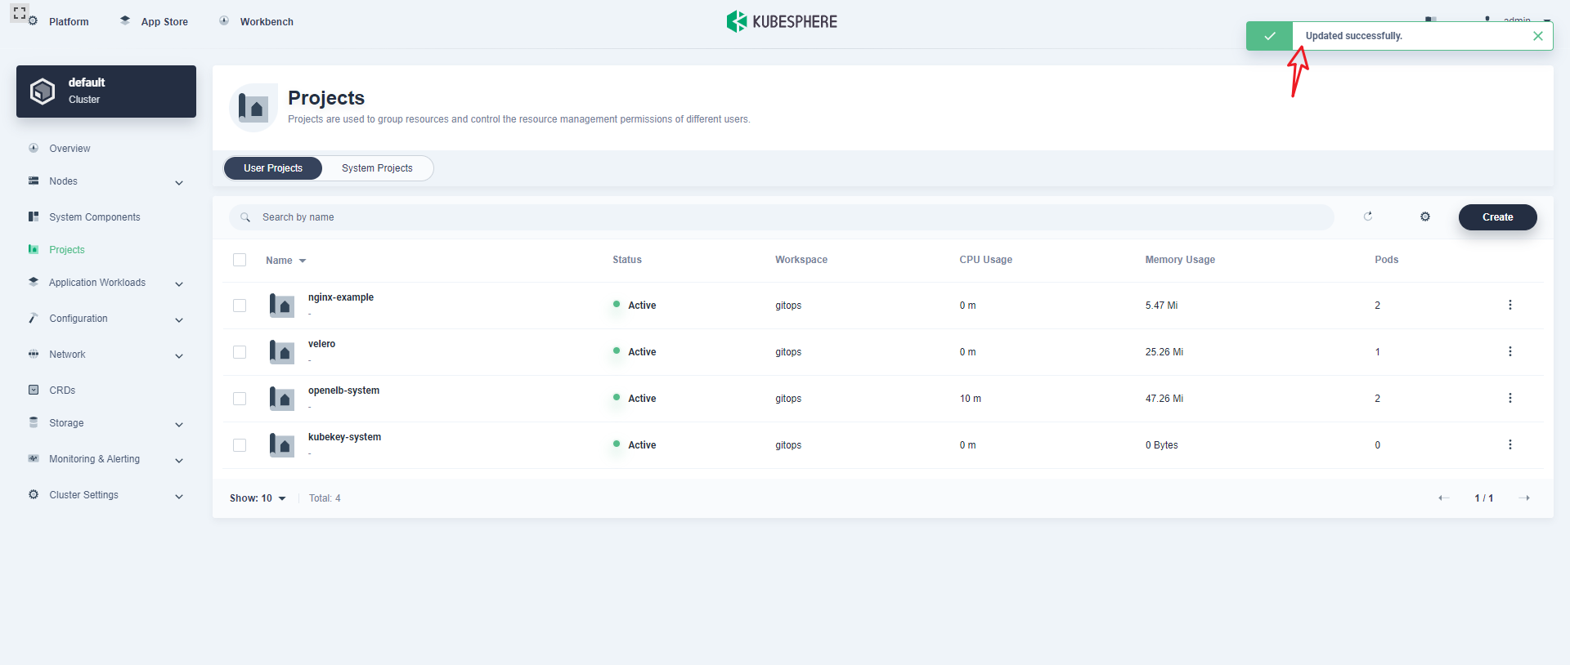Click the KubeSphere logo

(x=782, y=21)
